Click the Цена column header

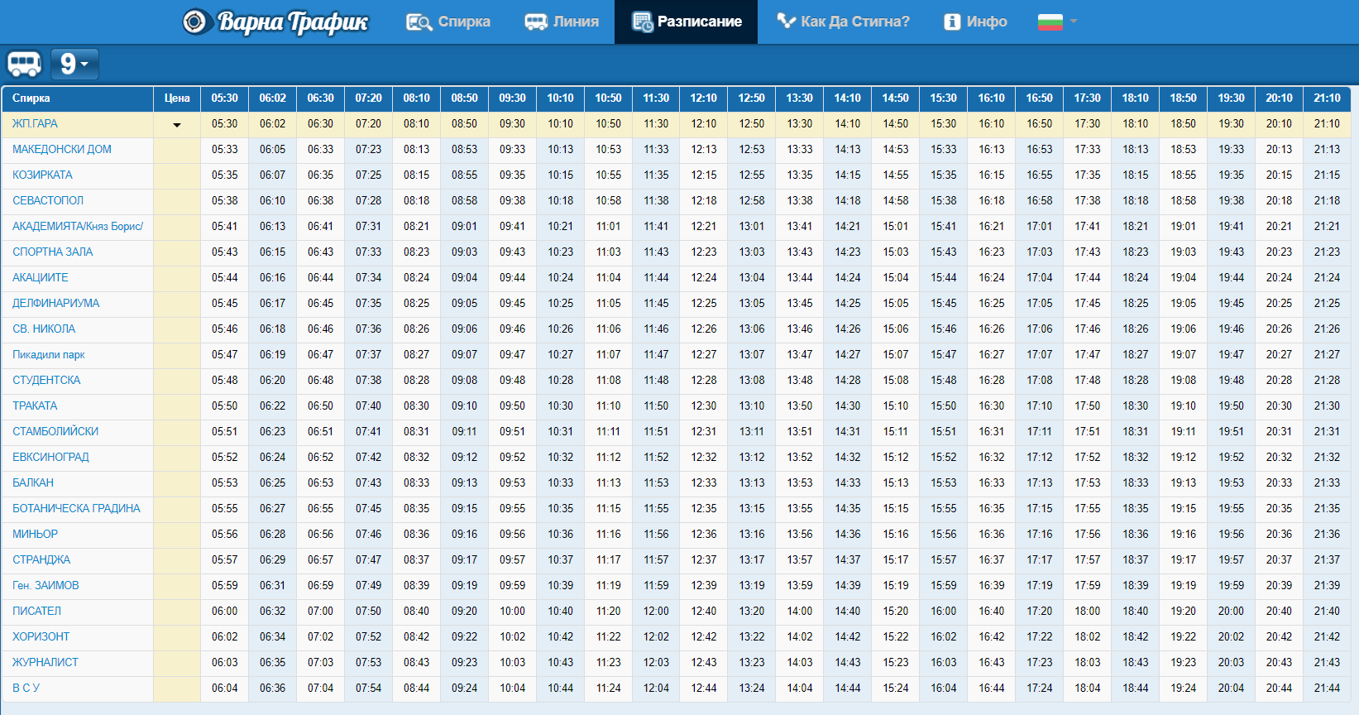177,98
